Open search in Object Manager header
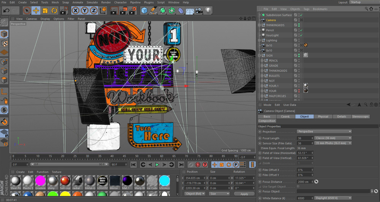Screen dimensions: 380x202 click(366, 9)
